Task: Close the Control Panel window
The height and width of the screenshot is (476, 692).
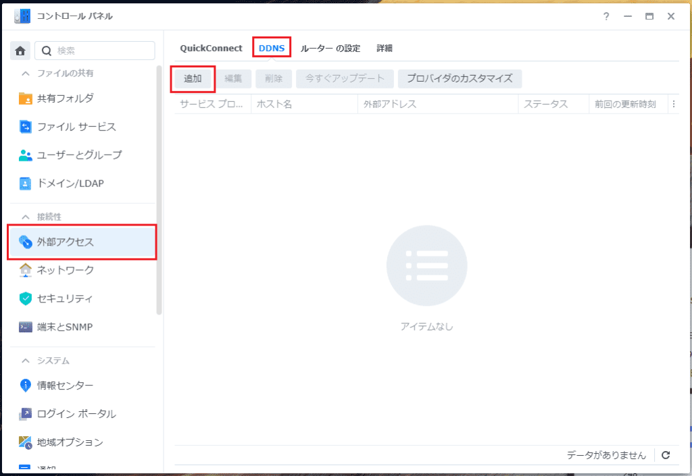Action: coord(671,16)
